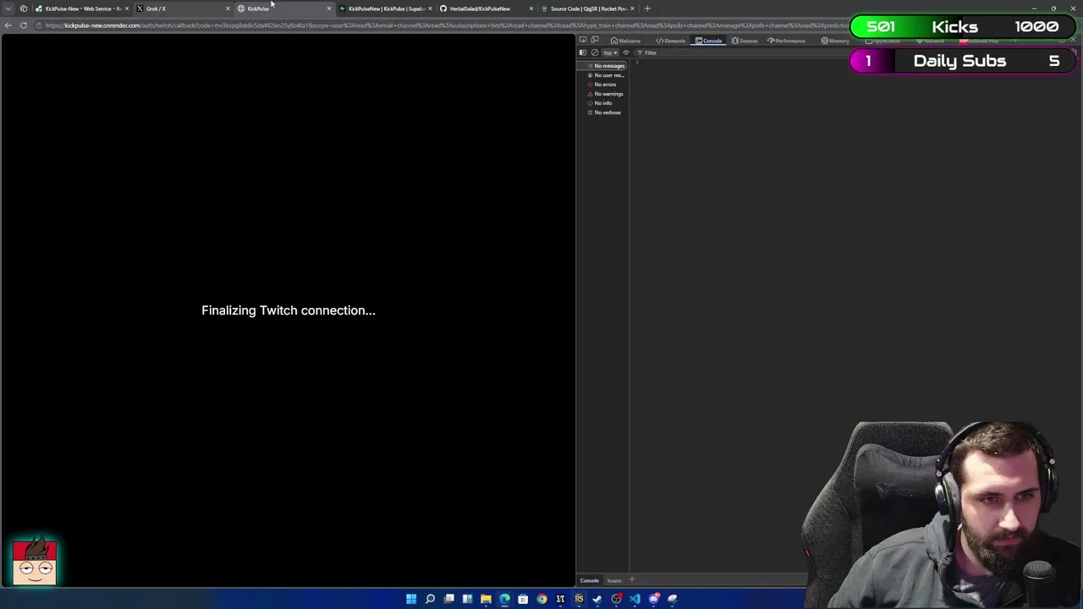Select 'No verbose' filter
1083x609 pixels.
point(604,112)
